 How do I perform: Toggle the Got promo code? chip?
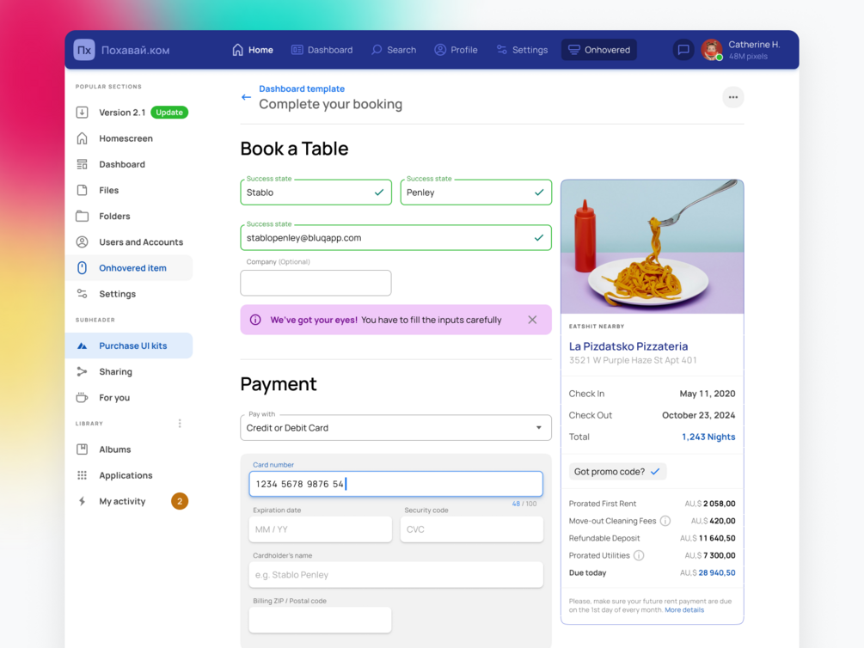click(617, 472)
